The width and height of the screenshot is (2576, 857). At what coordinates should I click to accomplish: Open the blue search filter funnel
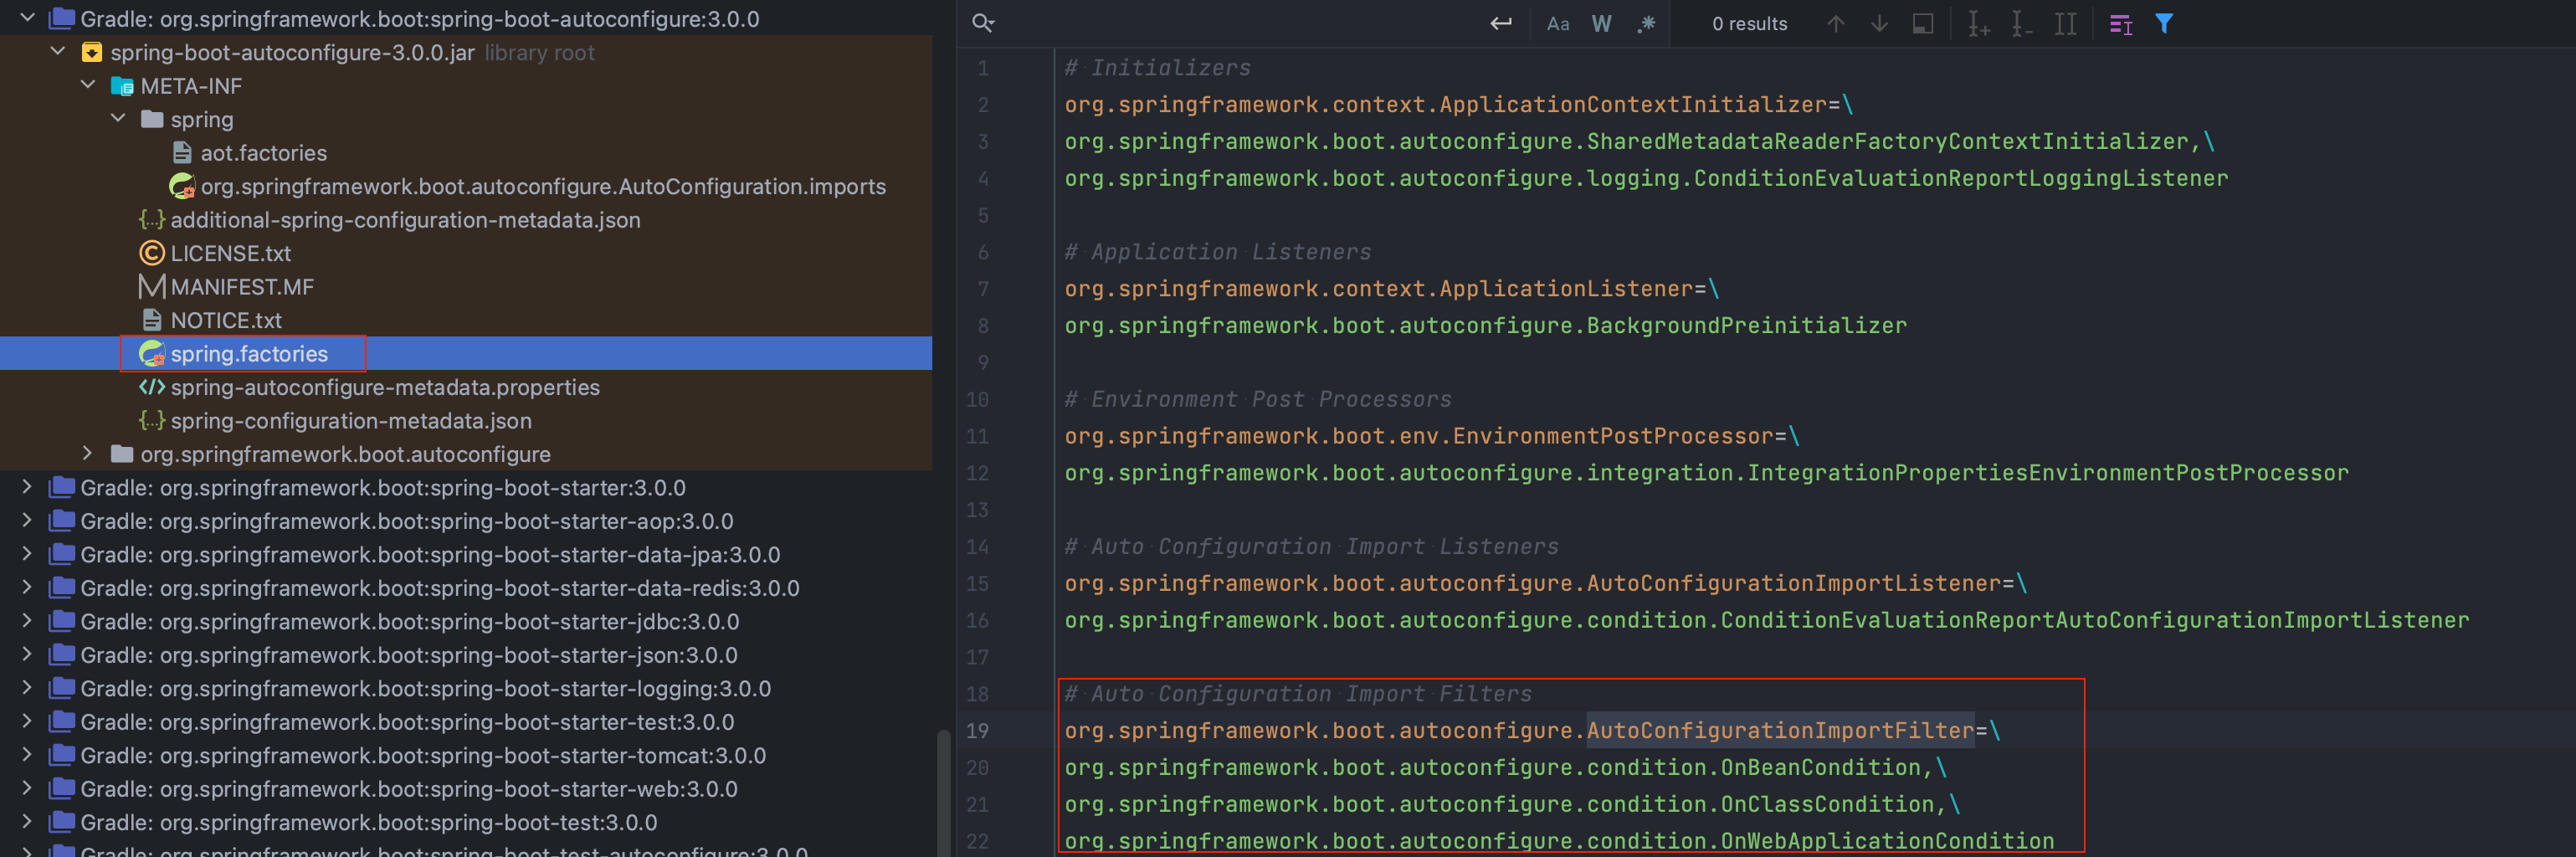pos(2164,23)
